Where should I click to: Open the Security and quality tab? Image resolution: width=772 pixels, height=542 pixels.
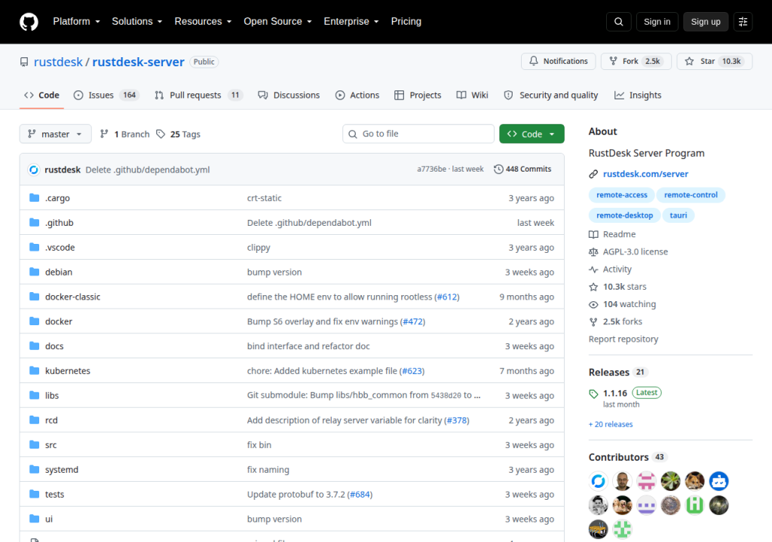point(551,95)
